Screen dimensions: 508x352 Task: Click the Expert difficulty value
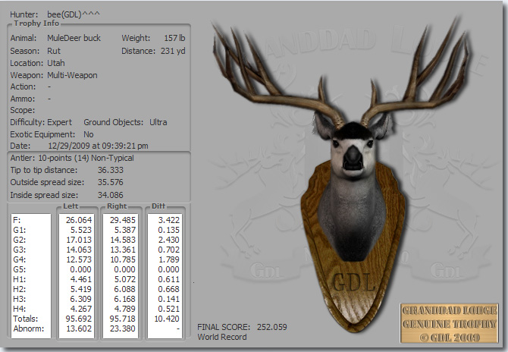click(x=59, y=122)
